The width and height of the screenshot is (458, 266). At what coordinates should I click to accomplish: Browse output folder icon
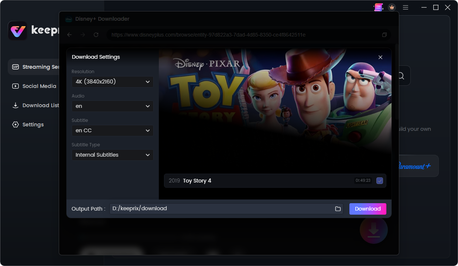(x=338, y=209)
